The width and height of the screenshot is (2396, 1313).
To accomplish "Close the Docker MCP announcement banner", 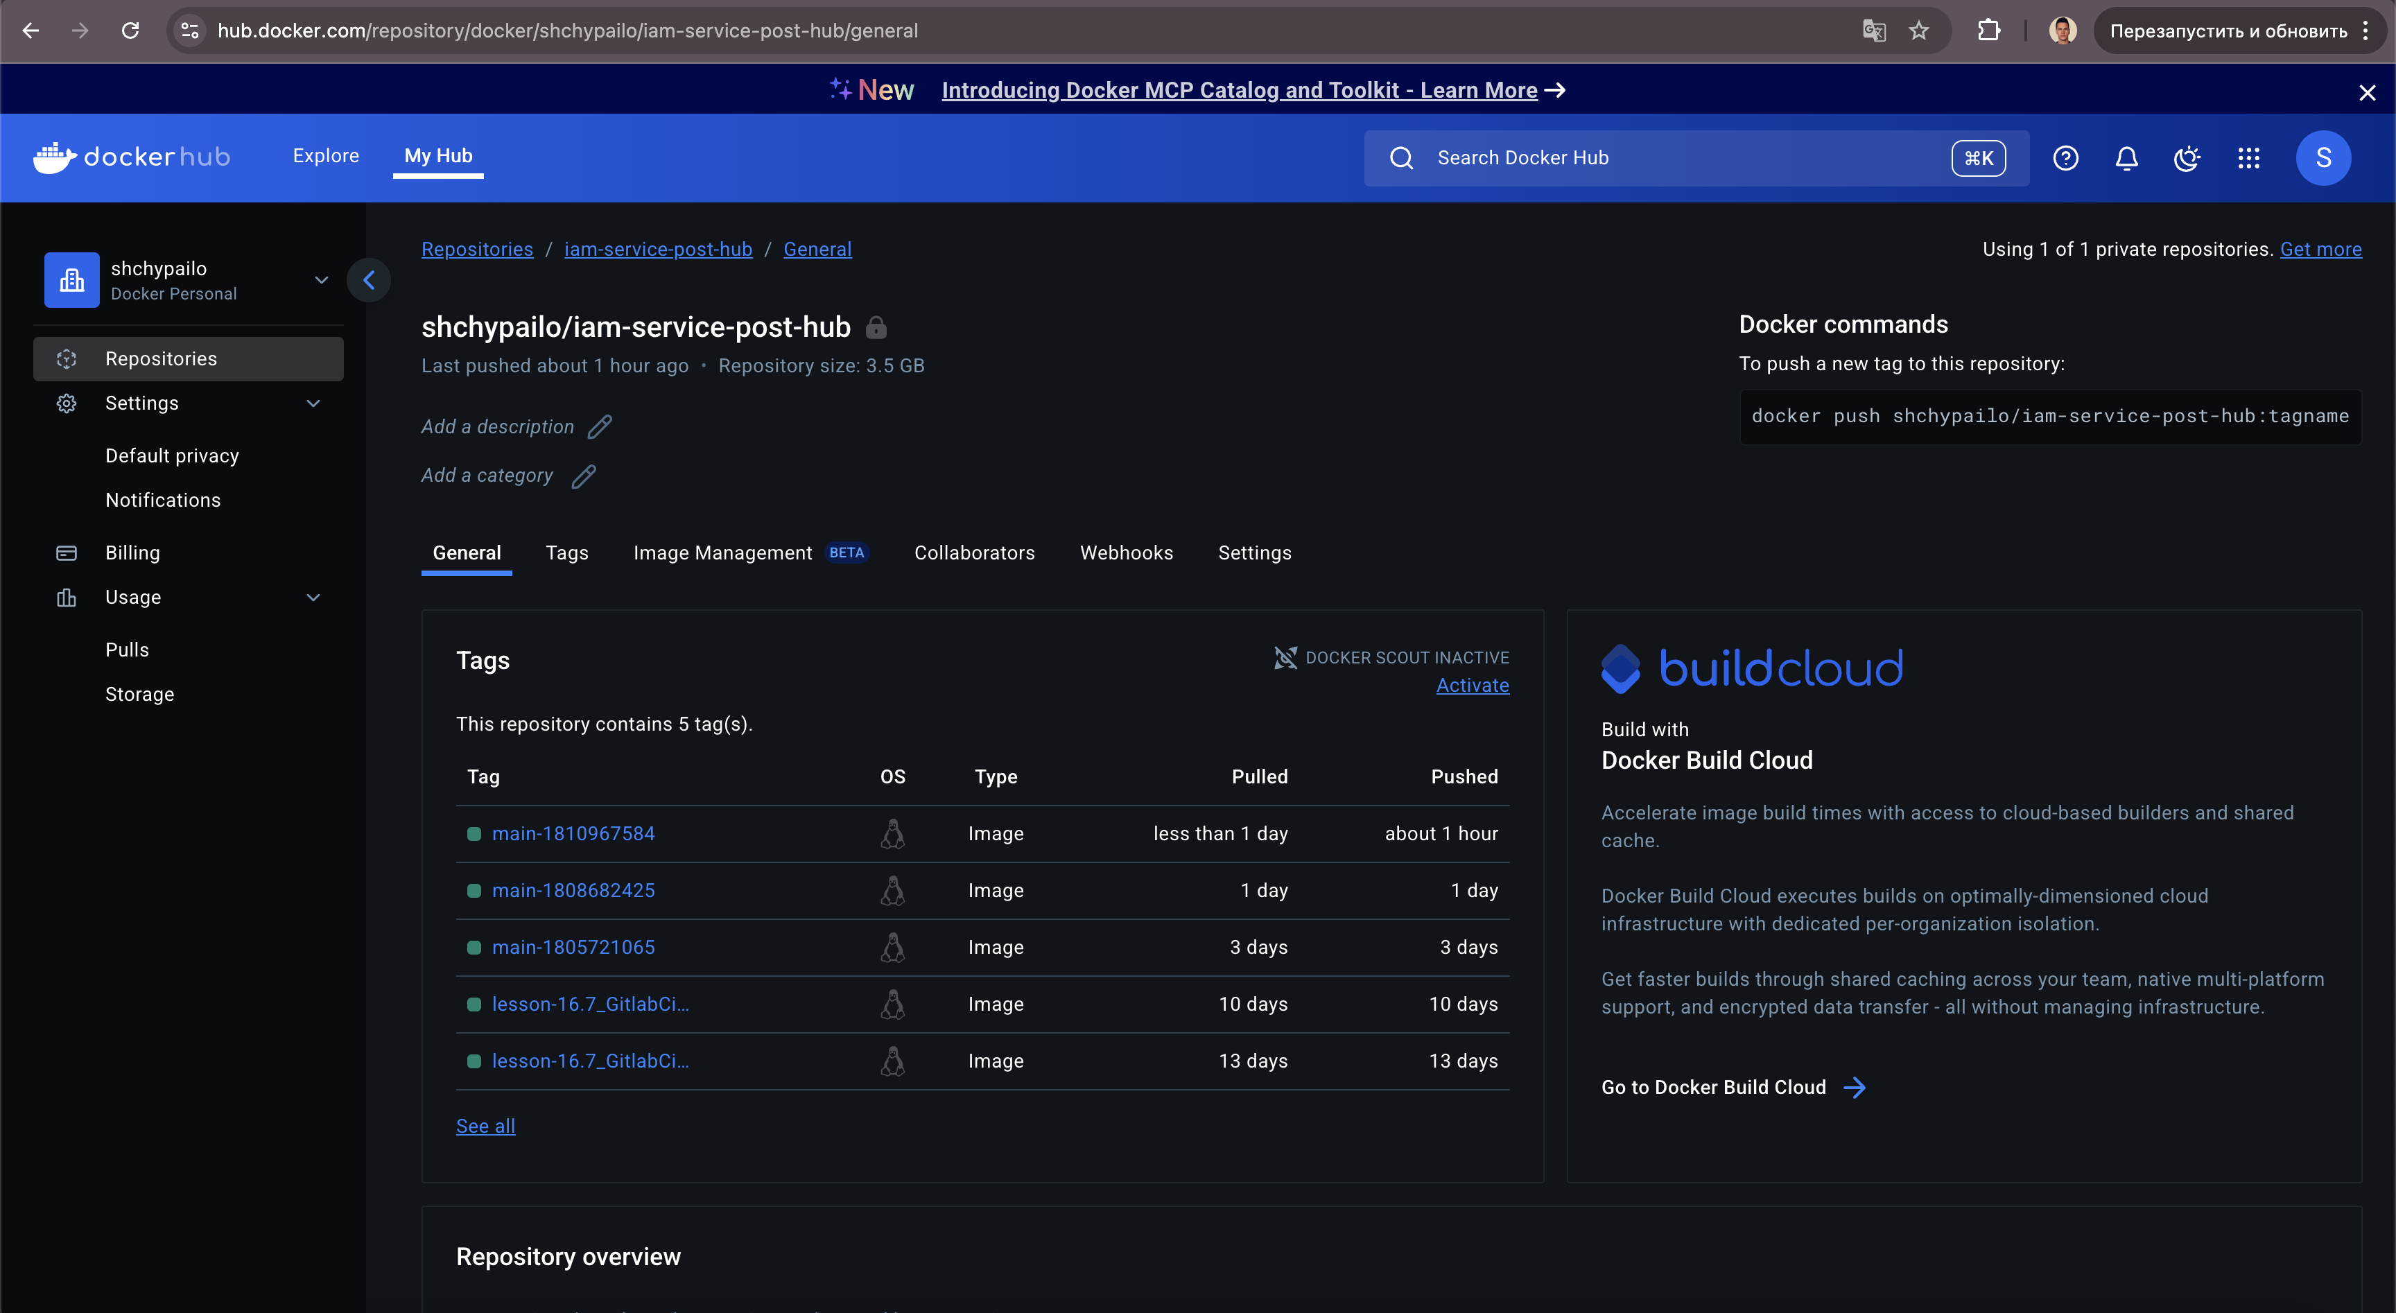I will (2367, 92).
